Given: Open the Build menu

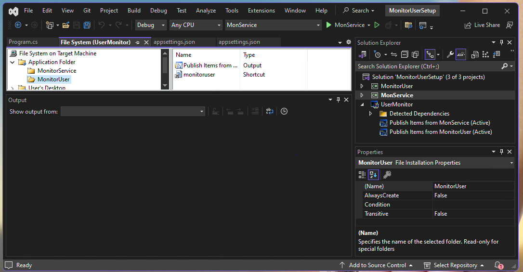Looking at the screenshot, I should tap(134, 11).
